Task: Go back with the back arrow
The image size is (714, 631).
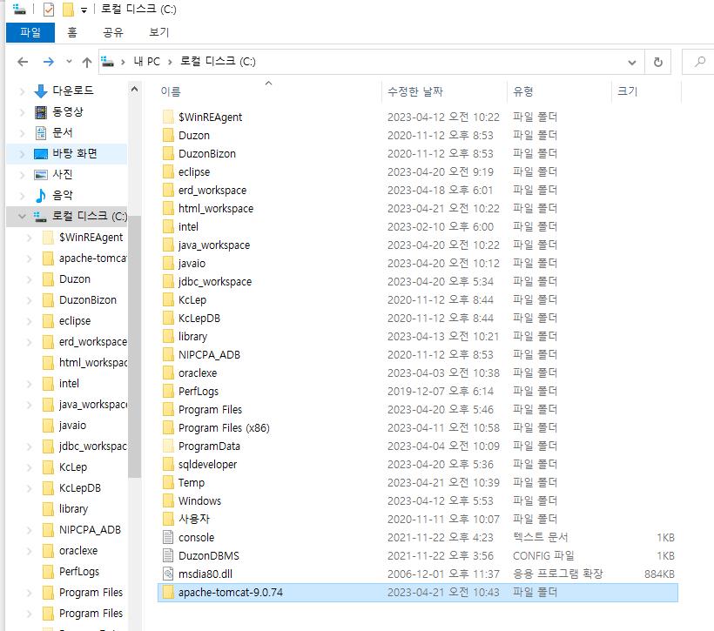Action: [x=23, y=62]
